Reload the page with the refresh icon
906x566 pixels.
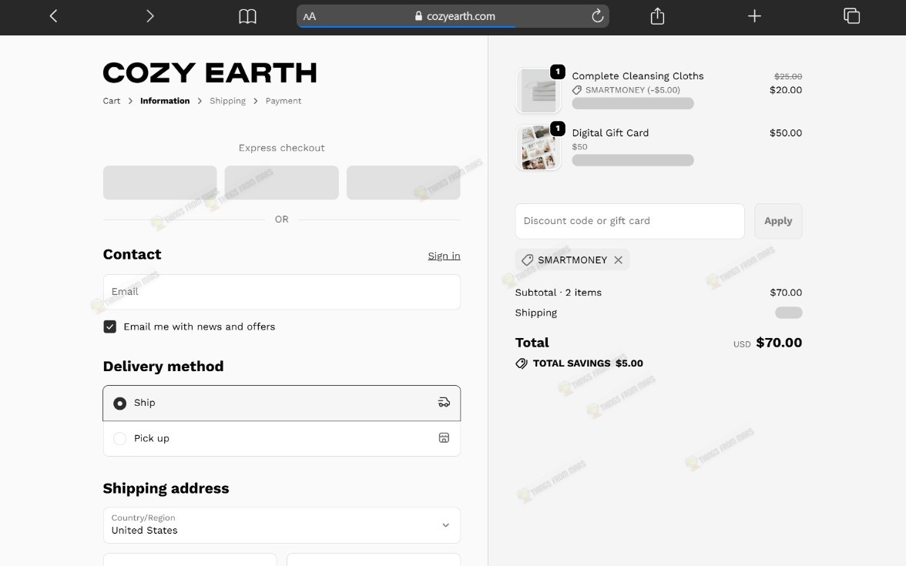(598, 15)
